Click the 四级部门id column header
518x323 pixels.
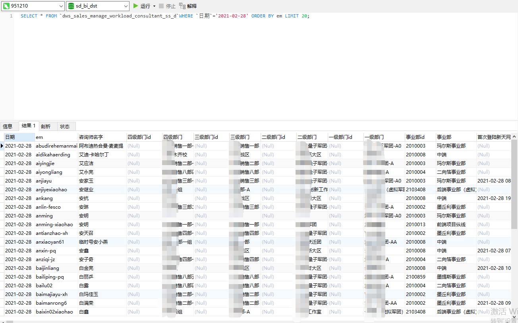(x=144, y=137)
